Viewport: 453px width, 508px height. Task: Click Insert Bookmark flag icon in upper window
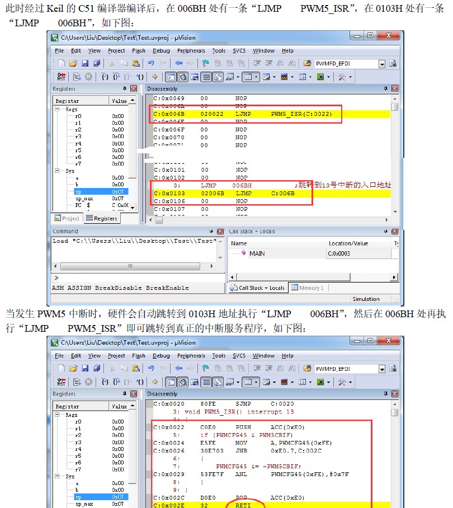206,63
